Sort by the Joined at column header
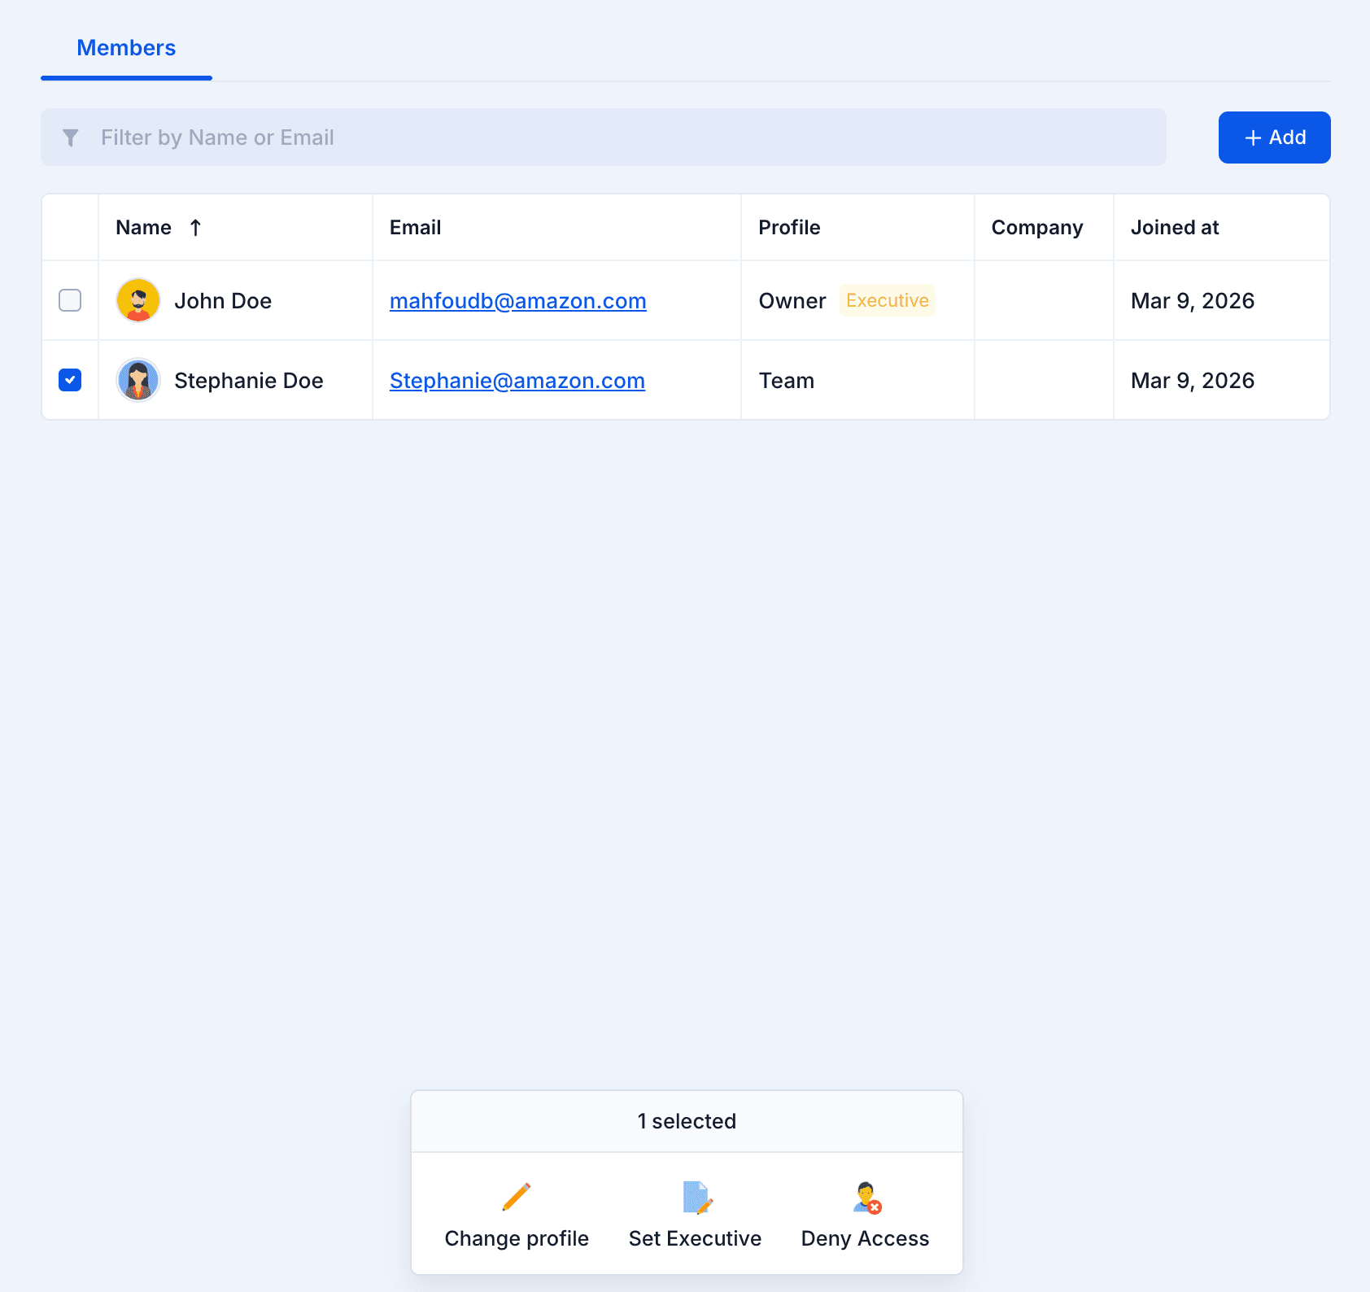 click(x=1174, y=228)
